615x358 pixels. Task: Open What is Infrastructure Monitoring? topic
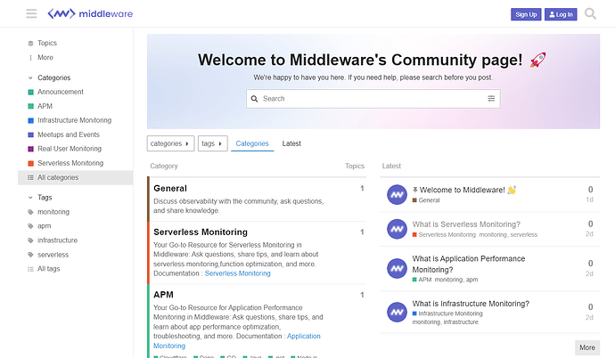pyautogui.click(x=471, y=304)
